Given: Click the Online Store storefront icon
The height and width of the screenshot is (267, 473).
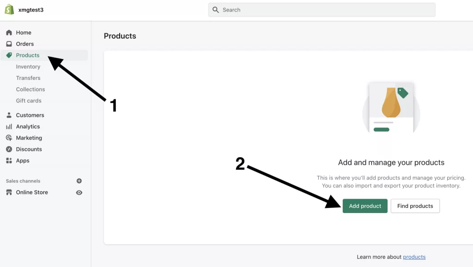Looking at the screenshot, I should tap(9, 192).
